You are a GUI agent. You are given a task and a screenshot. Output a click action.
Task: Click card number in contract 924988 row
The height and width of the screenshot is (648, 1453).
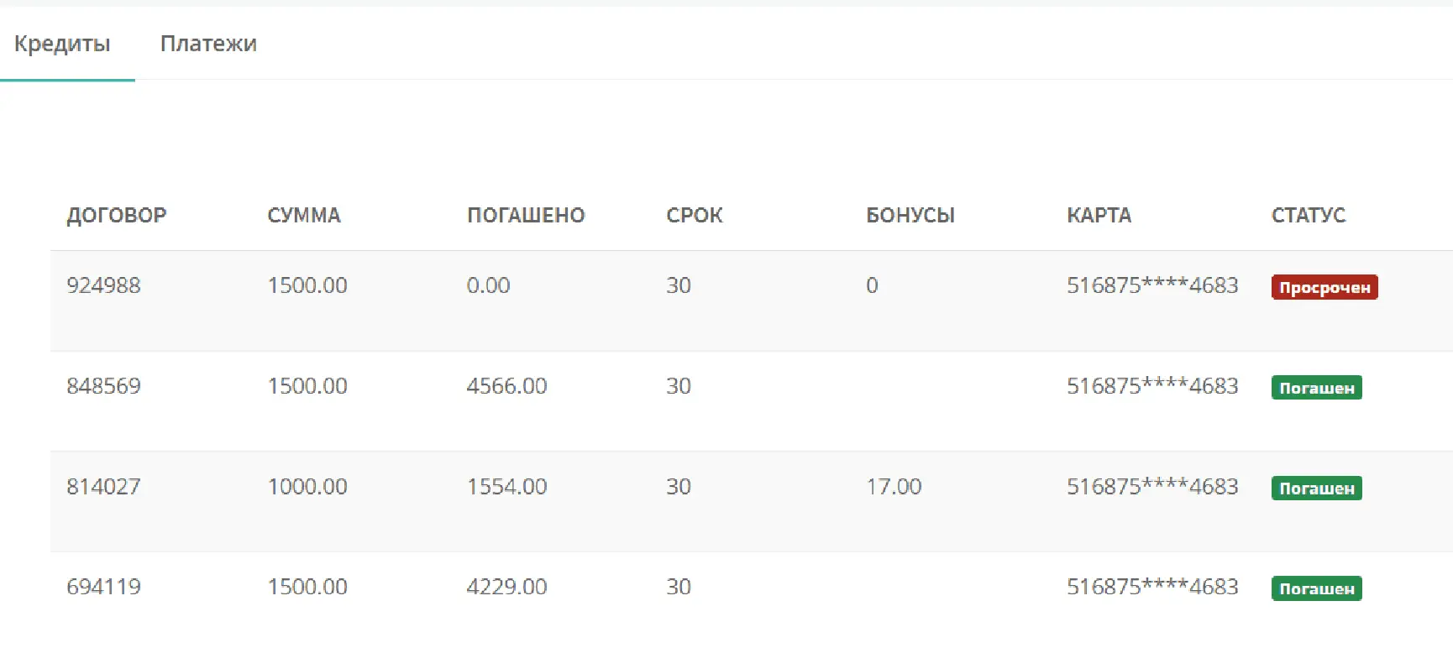pyautogui.click(x=1152, y=285)
